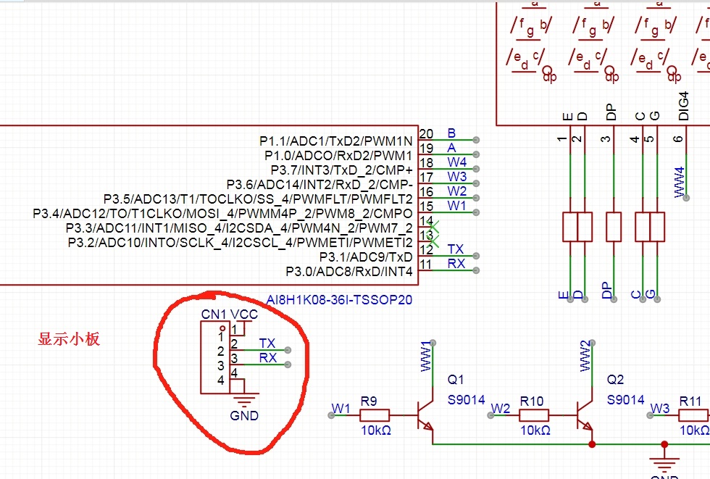Image resolution: width=710 pixels, height=479 pixels.
Task: Select net label A on MCU pin 19
Action: [x=451, y=148]
